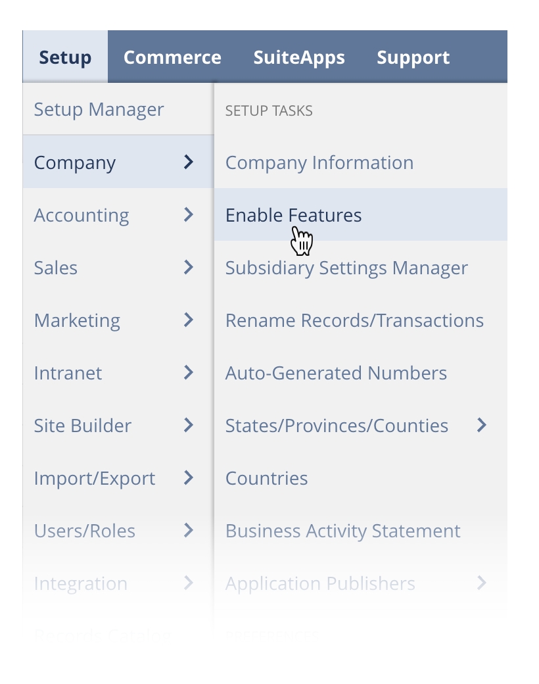Open the Setup menu tab

tap(65, 57)
